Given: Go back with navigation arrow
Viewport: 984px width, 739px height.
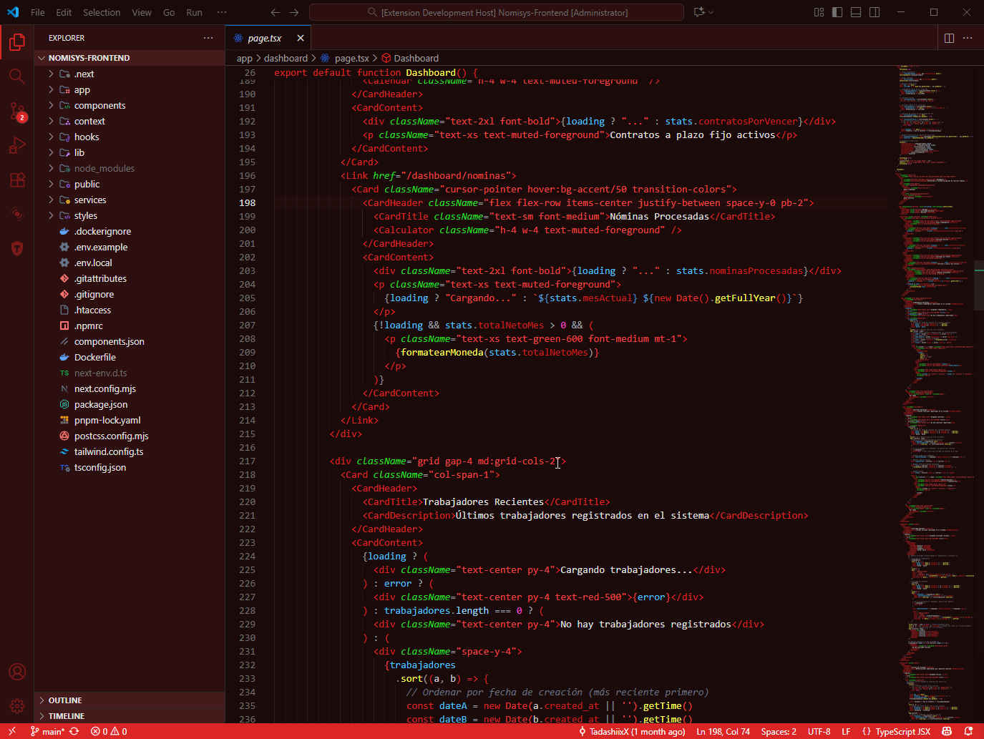Looking at the screenshot, I should coord(276,12).
